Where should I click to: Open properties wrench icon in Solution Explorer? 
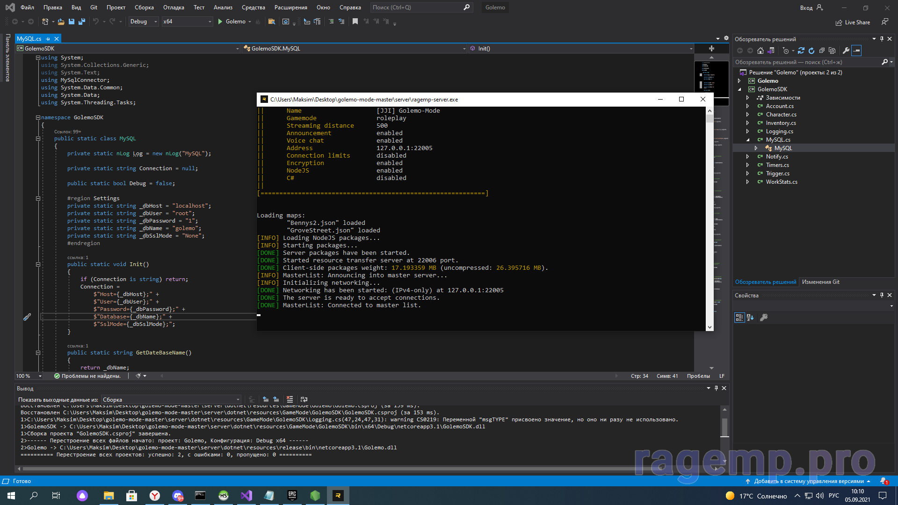pos(846,50)
